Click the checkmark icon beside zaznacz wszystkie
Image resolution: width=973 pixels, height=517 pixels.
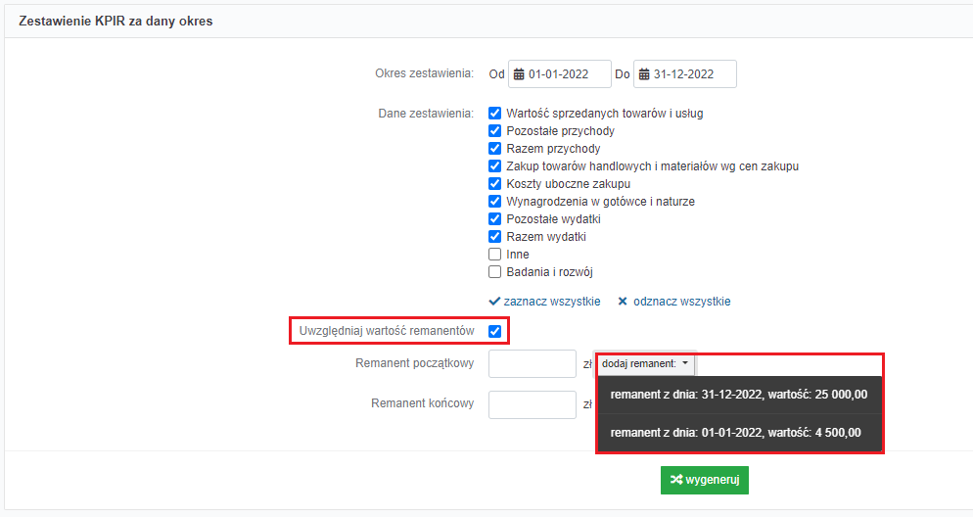pyautogui.click(x=494, y=301)
